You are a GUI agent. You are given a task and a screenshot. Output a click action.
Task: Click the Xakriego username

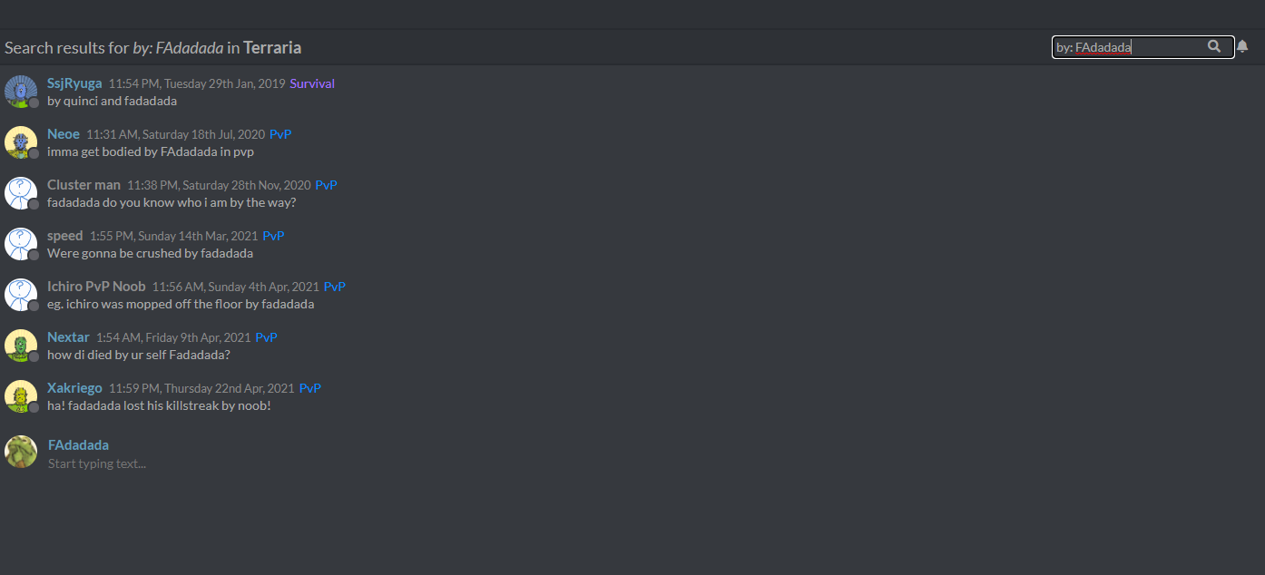pos(74,388)
